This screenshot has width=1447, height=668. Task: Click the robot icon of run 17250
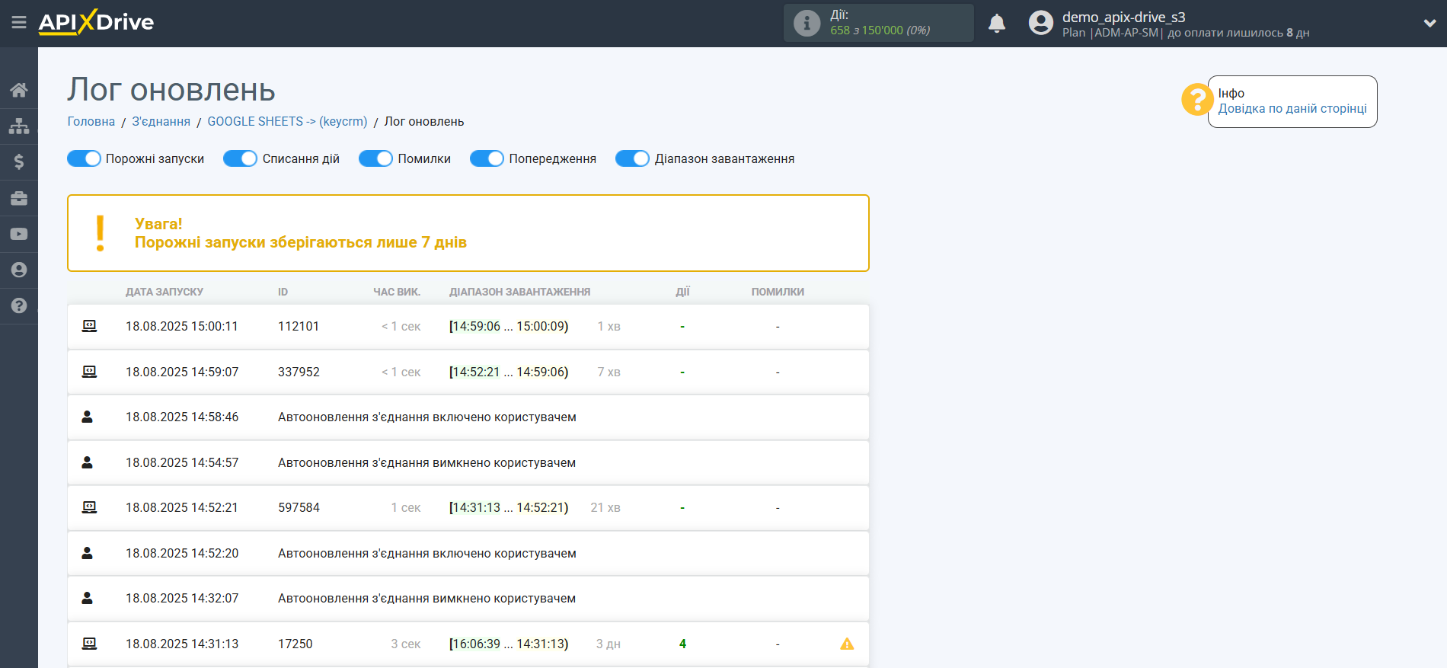(x=89, y=644)
